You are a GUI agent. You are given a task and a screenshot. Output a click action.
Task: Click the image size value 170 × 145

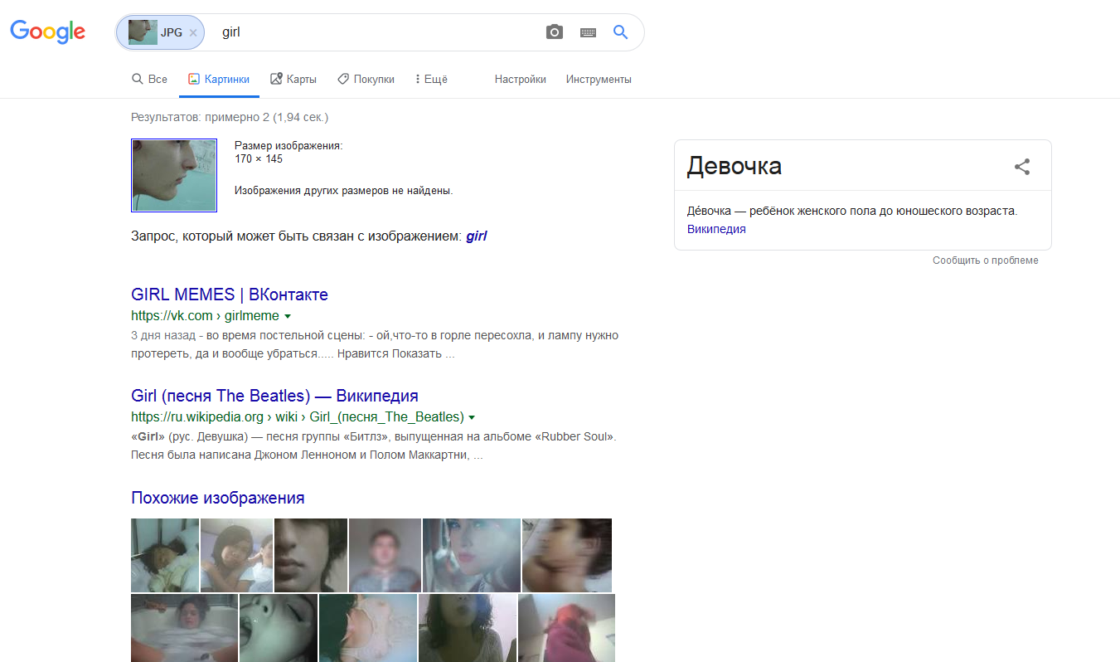[x=260, y=158]
